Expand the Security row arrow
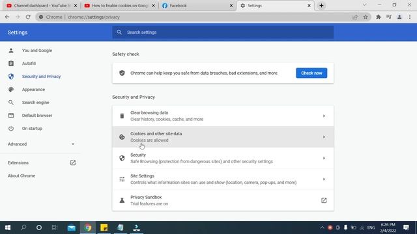The height and width of the screenshot is (234, 417). coord(324,158)
